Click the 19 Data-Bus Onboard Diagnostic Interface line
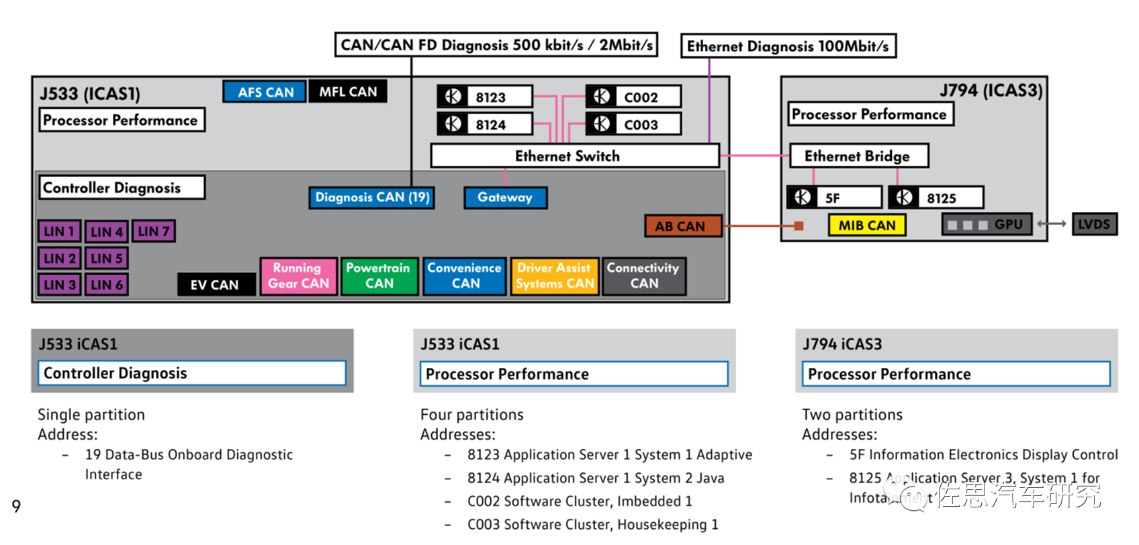The image size is (1139, 545). [189, 464]
